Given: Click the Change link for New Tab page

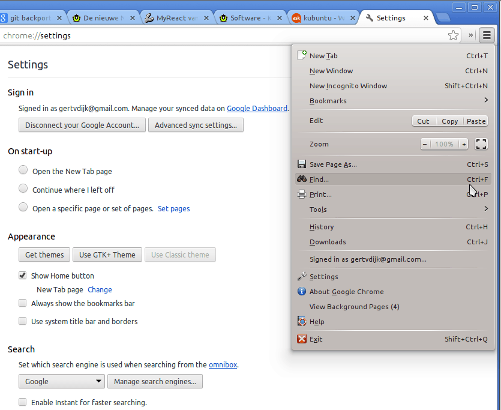Looking at the screenshot, I should tap(100, 289).
